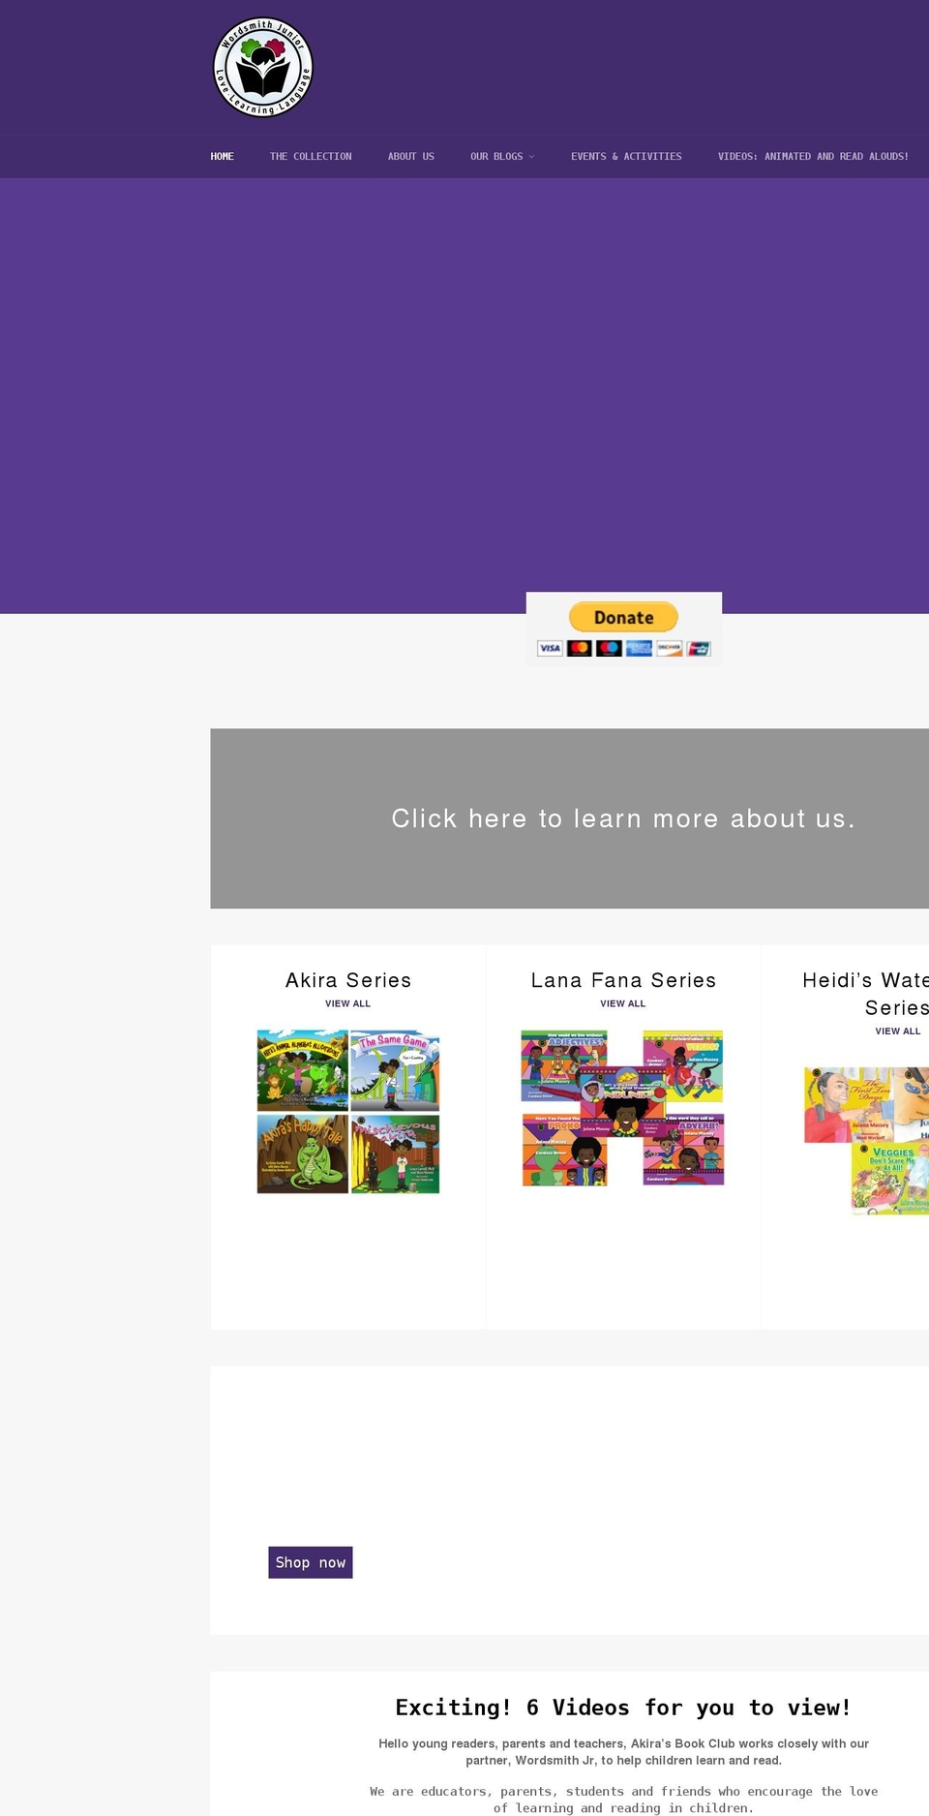This screenshot has height=1816, width=929.
Task: View all Heidi's series books
Action: click(898, 1031)
